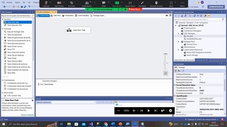Select Data Flow Task in SSIS Toolbox favorites
This screenshot has width=227, height=127.
(x=18, y=22)
